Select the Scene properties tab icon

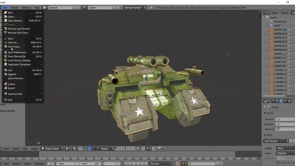(x=281, y=101)
